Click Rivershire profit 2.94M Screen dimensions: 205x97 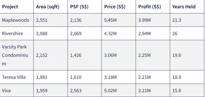[x=145, y=34]
